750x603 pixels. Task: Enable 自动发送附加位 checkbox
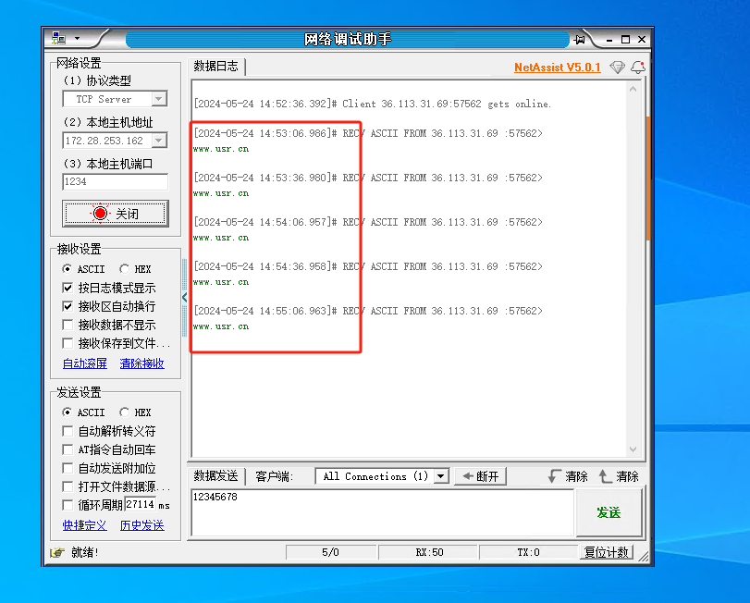68,468
